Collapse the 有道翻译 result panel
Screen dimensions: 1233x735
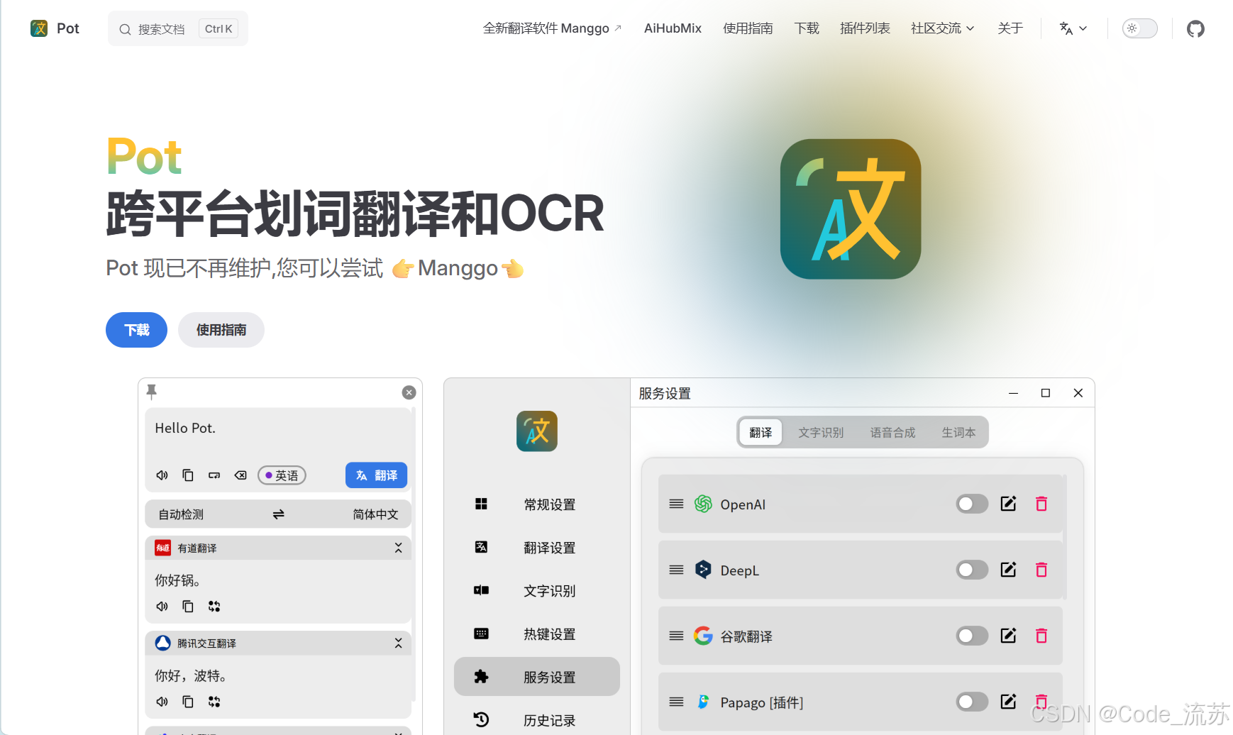[398, 548]
